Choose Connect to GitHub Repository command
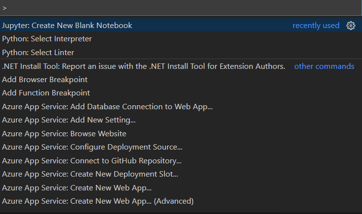The image size is (362, 214). coord(181,161)
